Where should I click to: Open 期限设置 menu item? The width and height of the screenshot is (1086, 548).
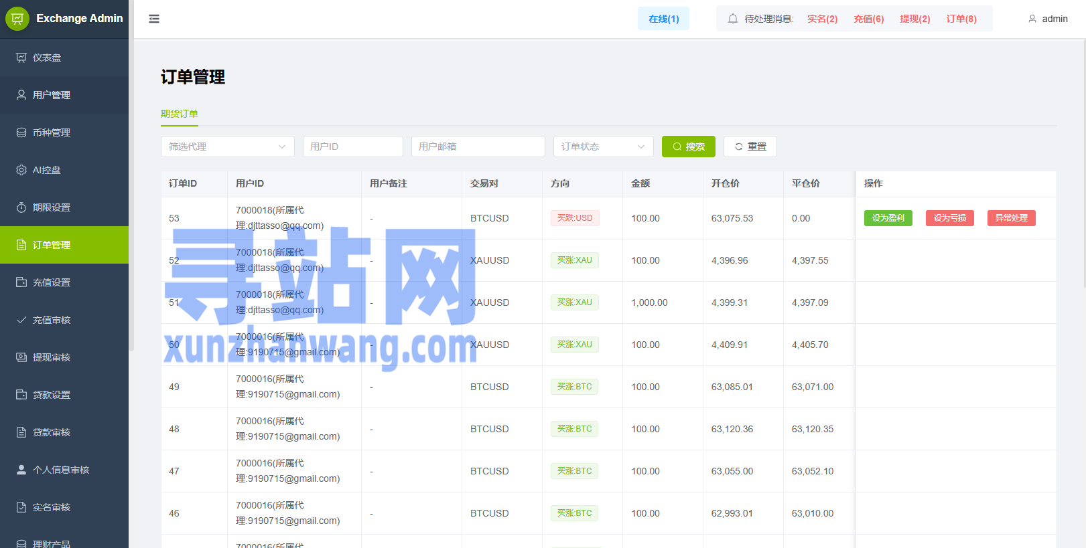[x=64, y=207]
